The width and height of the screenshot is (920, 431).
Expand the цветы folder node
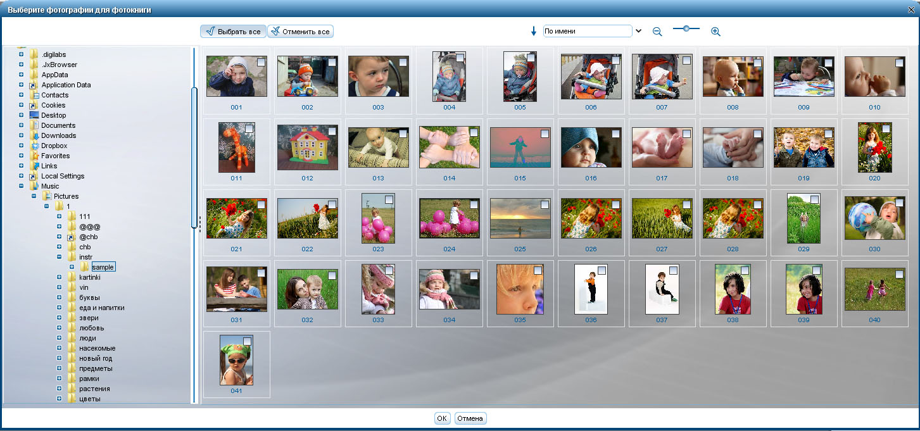click(59, 399)
